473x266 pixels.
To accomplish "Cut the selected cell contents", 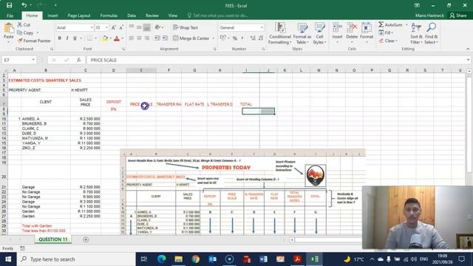I will (x=24, y=24).
